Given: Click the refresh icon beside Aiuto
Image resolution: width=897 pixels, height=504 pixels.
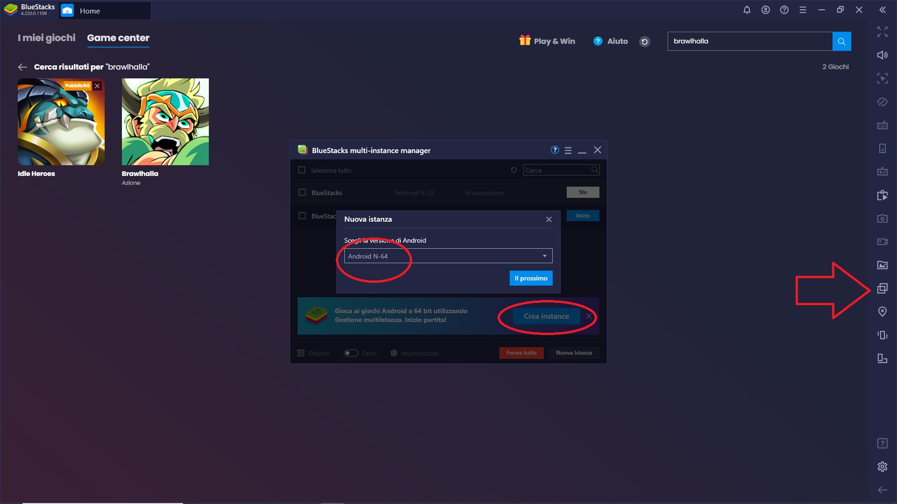Looking at the screenshot, I should [x=644, y=42].
